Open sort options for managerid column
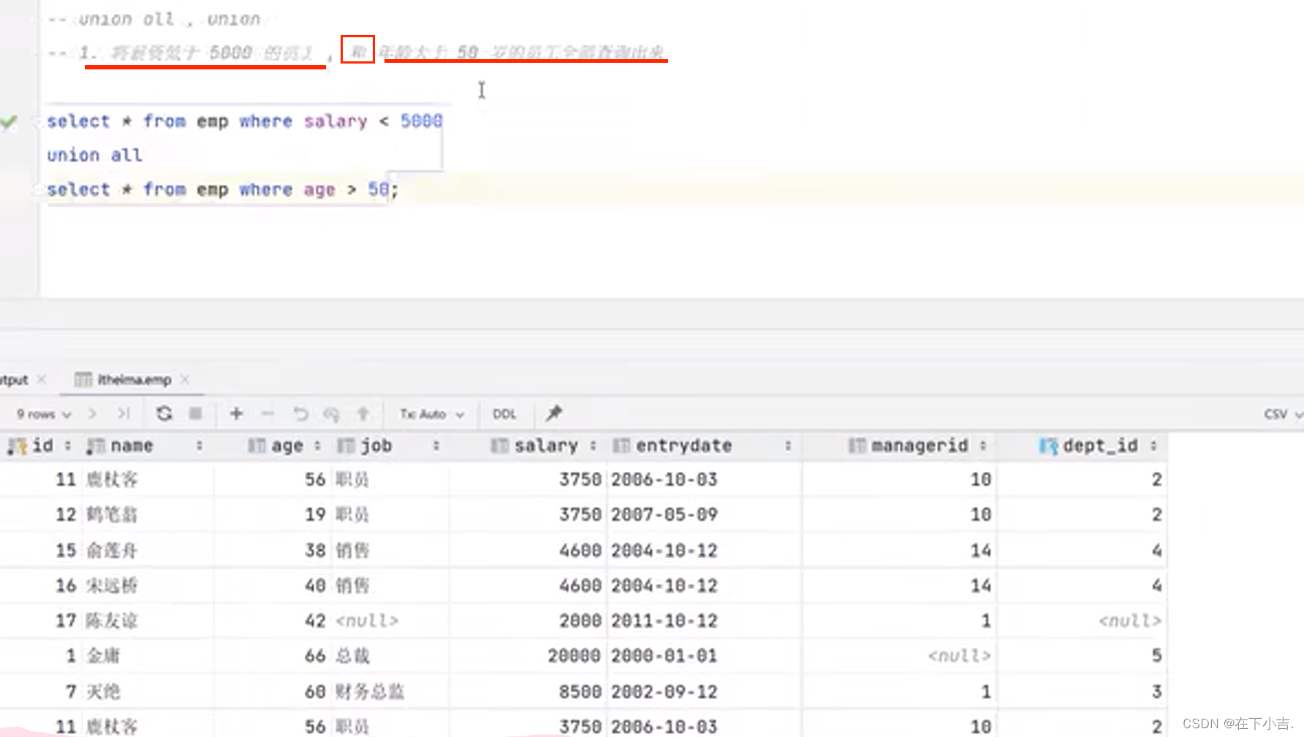This screenshot has height=737, width=1304. tap(983, 446)
